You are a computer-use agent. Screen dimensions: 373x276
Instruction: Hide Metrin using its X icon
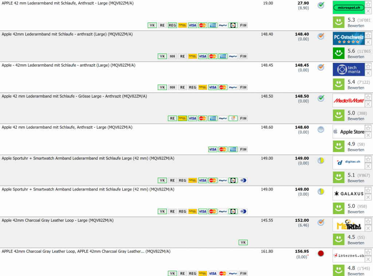368,228
